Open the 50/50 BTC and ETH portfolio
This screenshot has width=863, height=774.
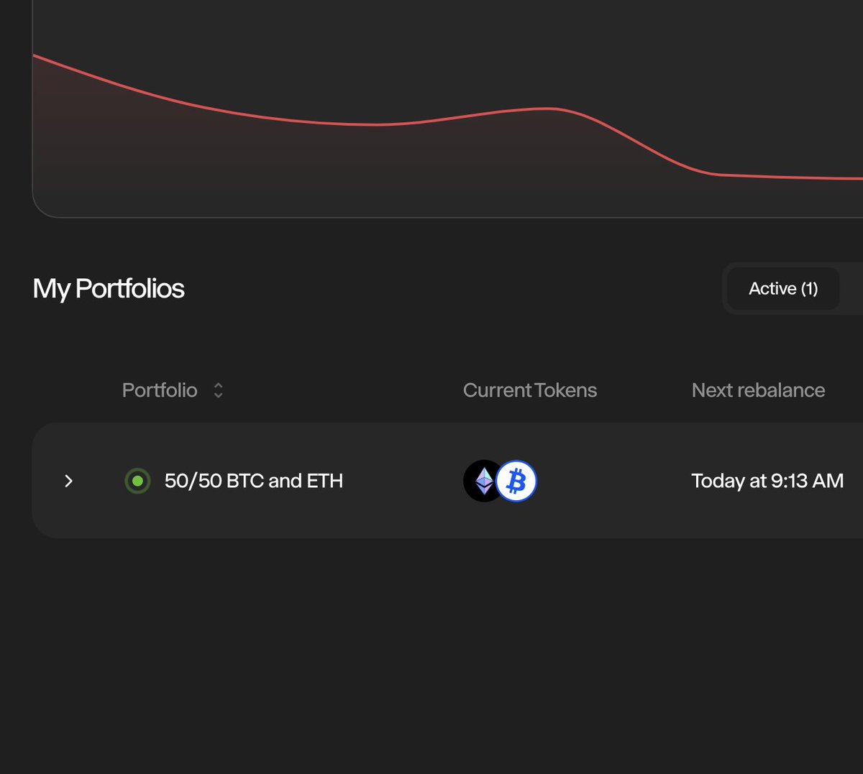tap(254, 481)
